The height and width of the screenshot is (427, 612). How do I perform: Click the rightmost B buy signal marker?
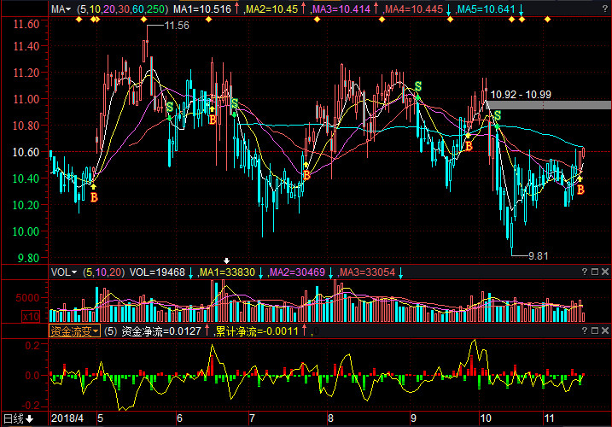click(580, 190)
